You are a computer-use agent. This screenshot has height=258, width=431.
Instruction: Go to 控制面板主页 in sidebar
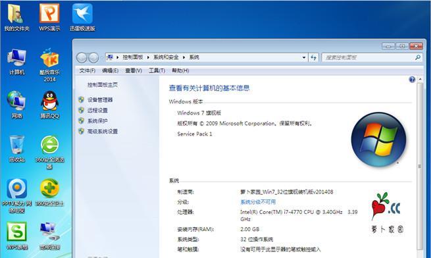[103, 85]
